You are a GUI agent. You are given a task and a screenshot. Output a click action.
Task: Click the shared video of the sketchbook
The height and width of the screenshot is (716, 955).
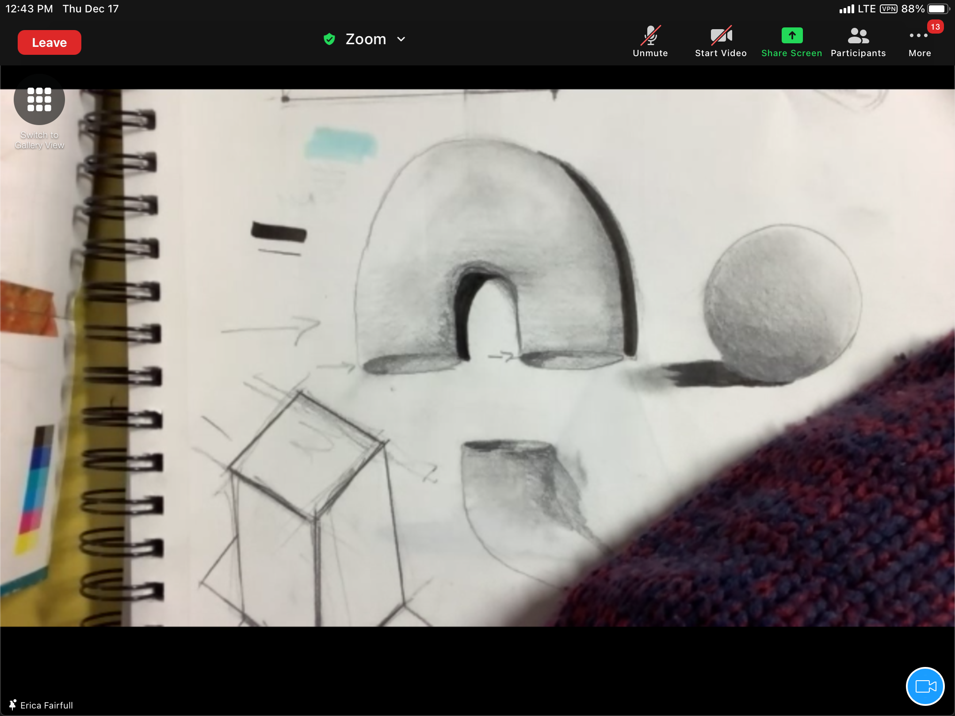pyautogui.click(x=477, y=358)
